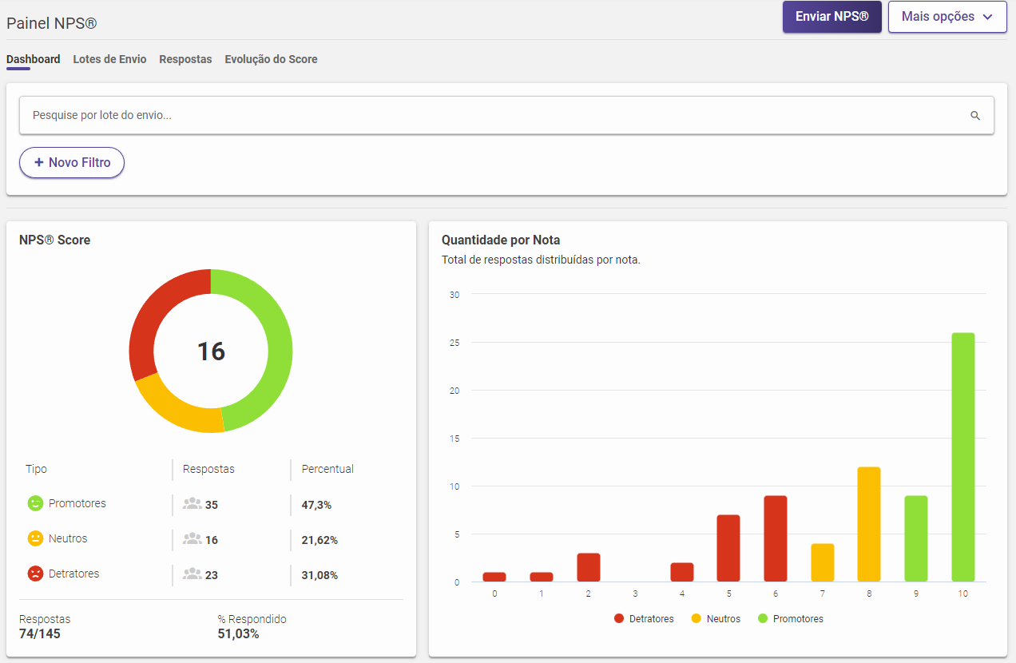Image resolution: width=1016 pixels, height=663 pixels.
Task: Click the yellow Neutros face icon
Action: pyautogui.click(x=35, y=538)
